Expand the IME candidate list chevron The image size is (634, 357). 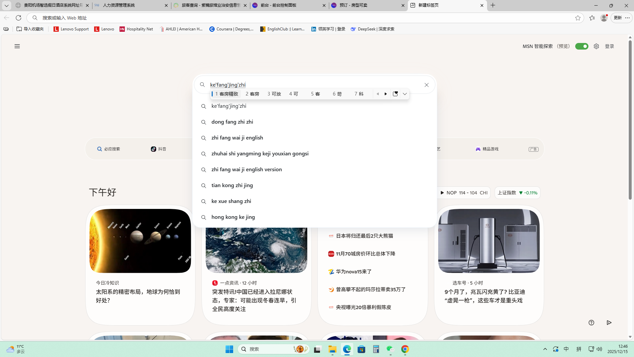(x=405, y=94)
